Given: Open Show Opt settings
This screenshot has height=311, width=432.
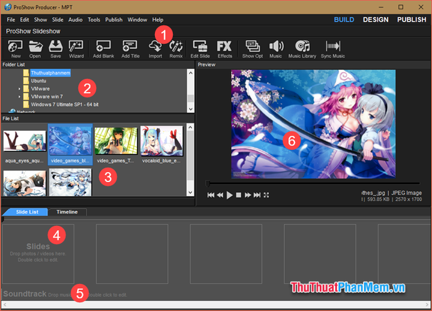Looking at the screenshot, I should (x=252, y=49).
